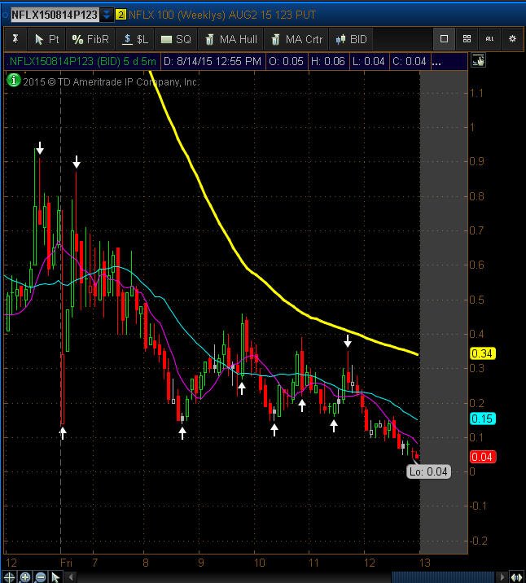
Task: Click the crosshair pan icon
Action: click(x=9, y=577)
